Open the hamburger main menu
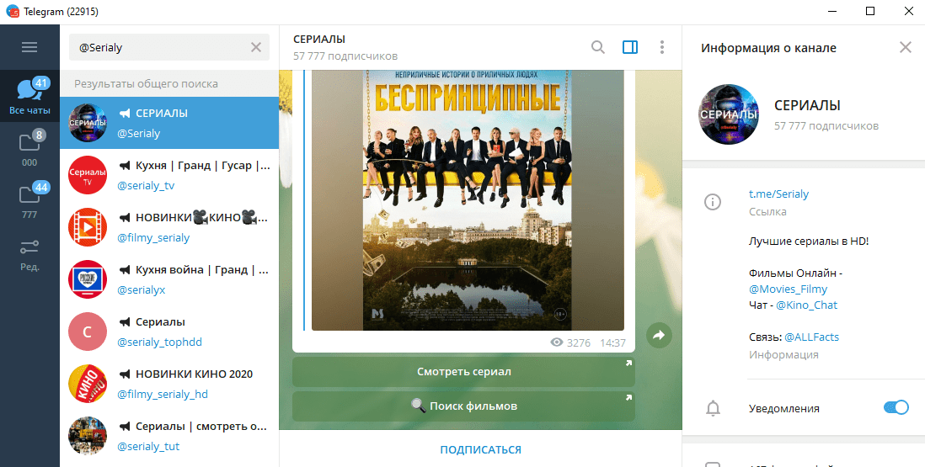 click(x=29, y=47)
